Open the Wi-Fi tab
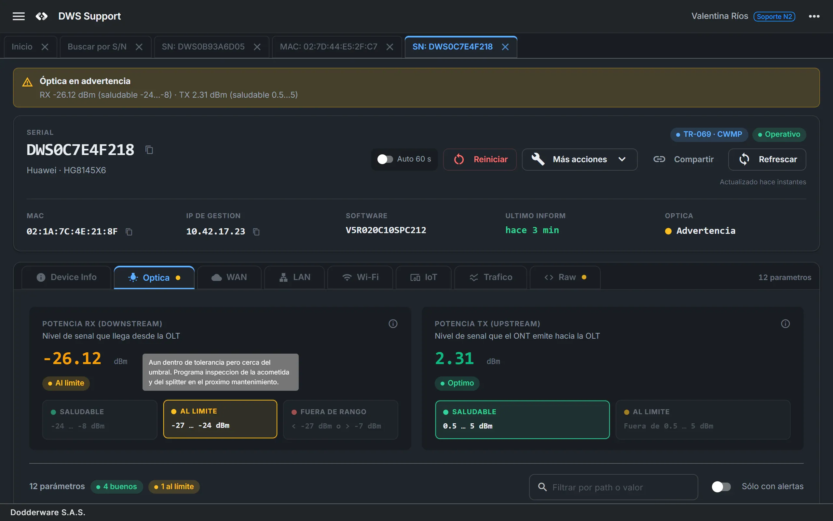The image size is (833, 521). tap(360, 277)
